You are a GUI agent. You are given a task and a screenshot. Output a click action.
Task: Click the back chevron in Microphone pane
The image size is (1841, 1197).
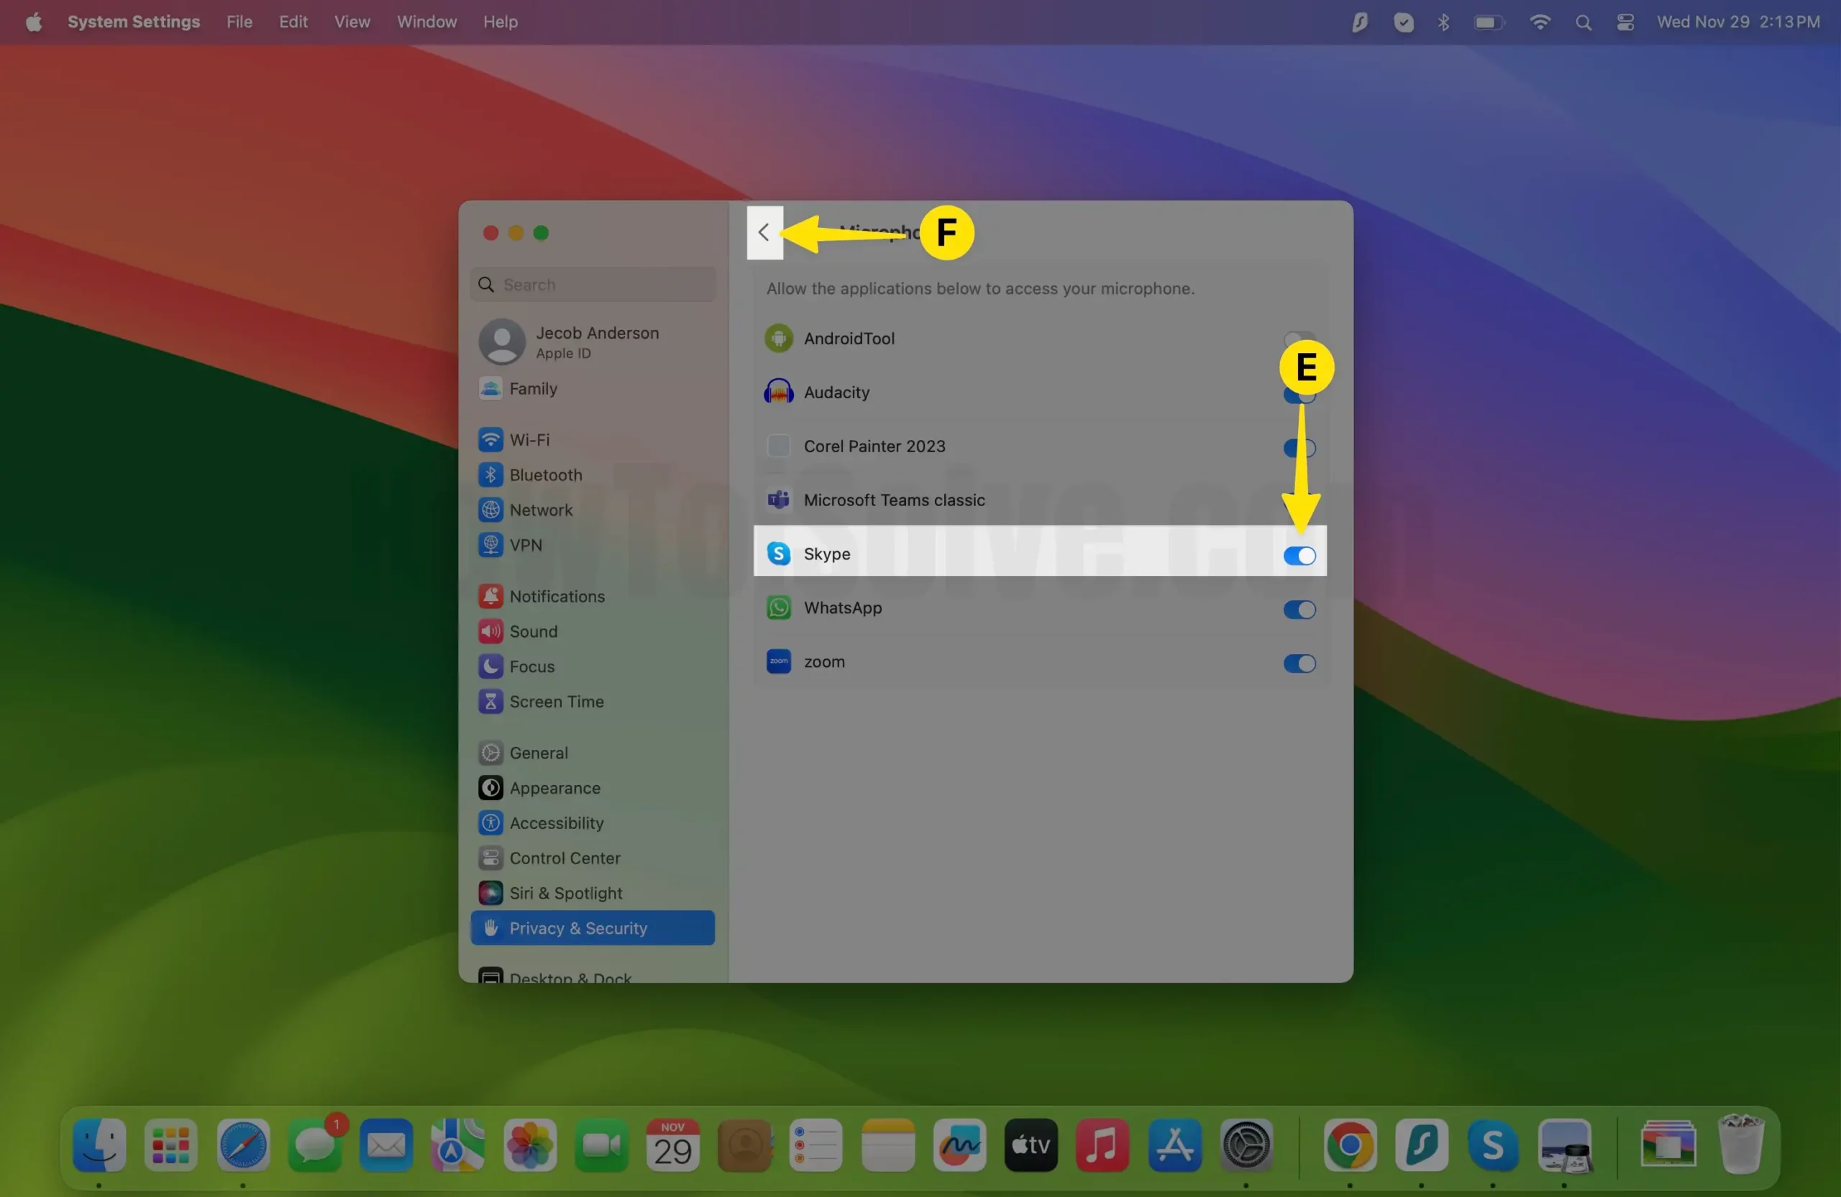[x=764, y=232]
